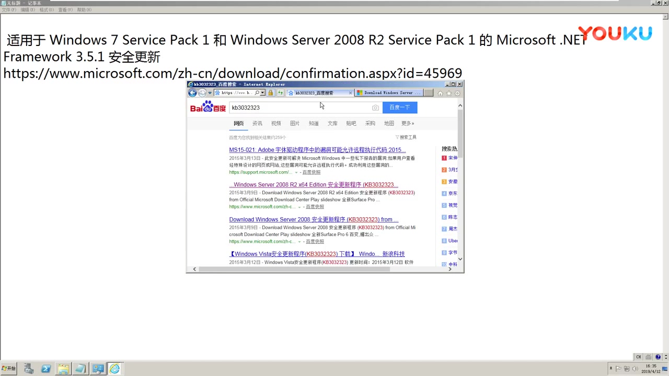Open the Notepad 查看(V) menu

65,10
